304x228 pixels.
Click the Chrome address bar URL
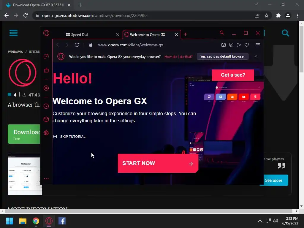point(95,15)
